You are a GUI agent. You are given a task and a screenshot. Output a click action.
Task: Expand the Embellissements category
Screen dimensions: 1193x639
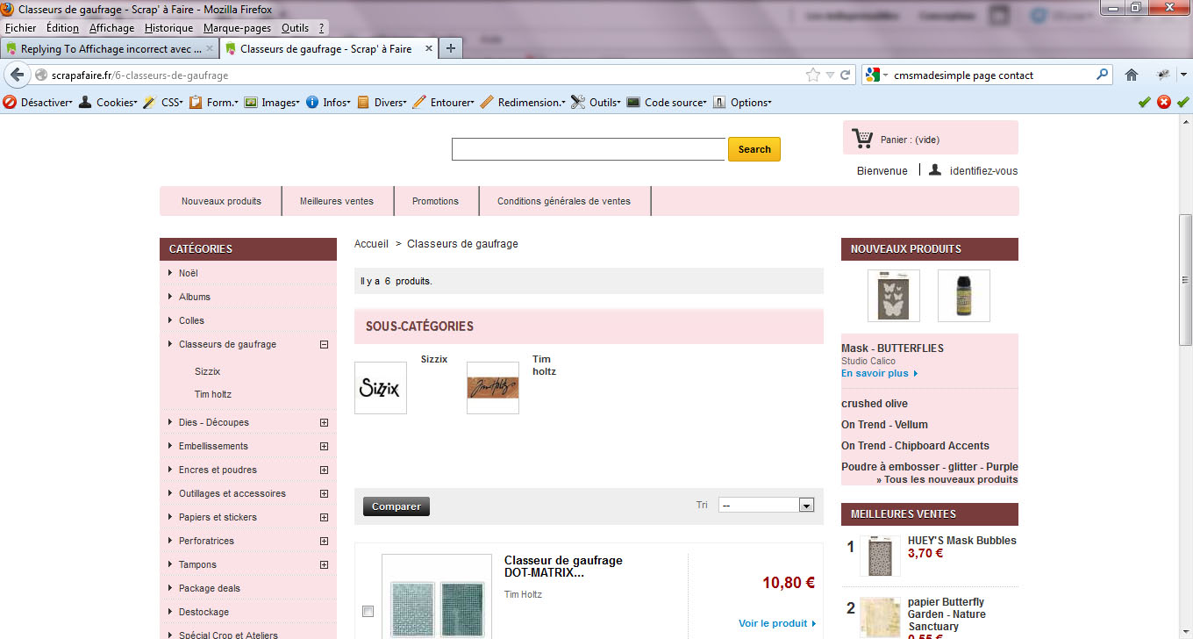pyautogui.click(x=324, y=447)
